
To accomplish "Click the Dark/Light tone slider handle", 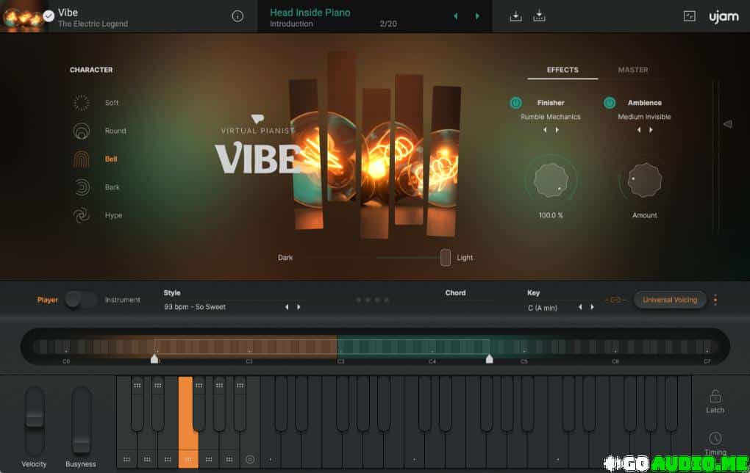I will [x=446, y=258].
